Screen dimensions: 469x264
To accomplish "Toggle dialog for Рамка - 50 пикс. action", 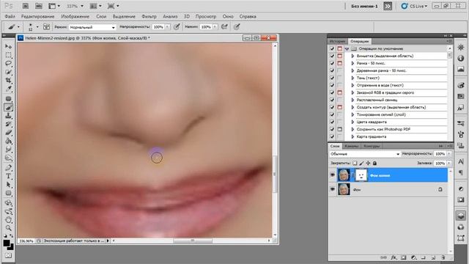I will [340, 63].
